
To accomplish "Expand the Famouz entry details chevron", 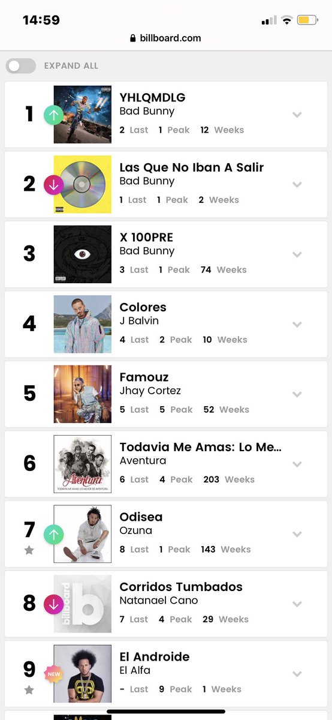I will pyautogui.click(x=297, y=394).
